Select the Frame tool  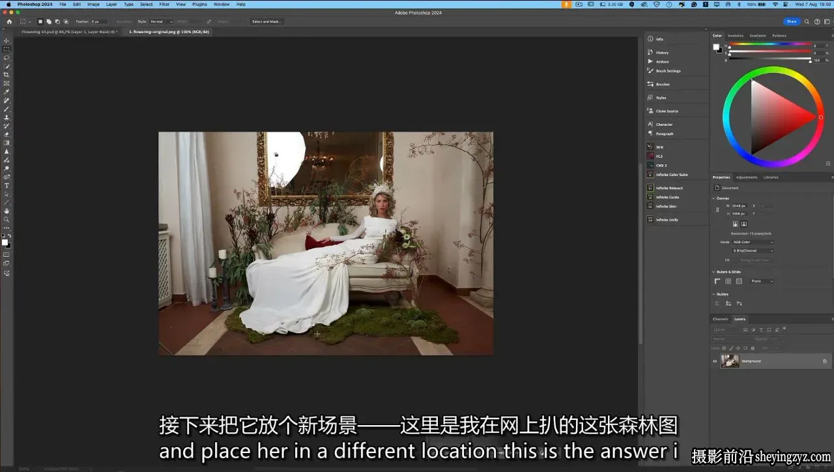pos(7,83)
